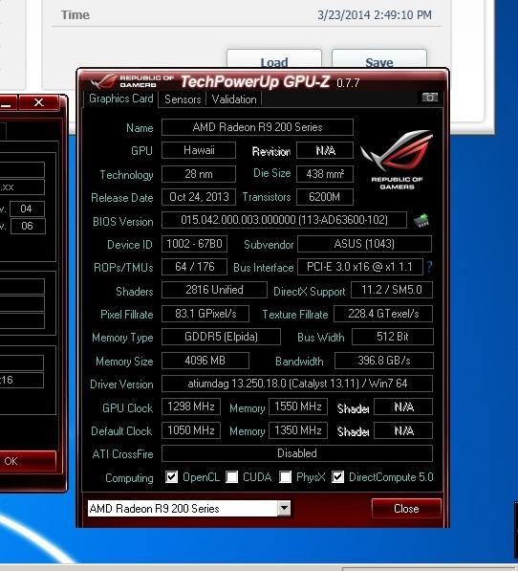Click GPU Clock value 1298 MHz
The image size is (518, 571).
(191, 406)
